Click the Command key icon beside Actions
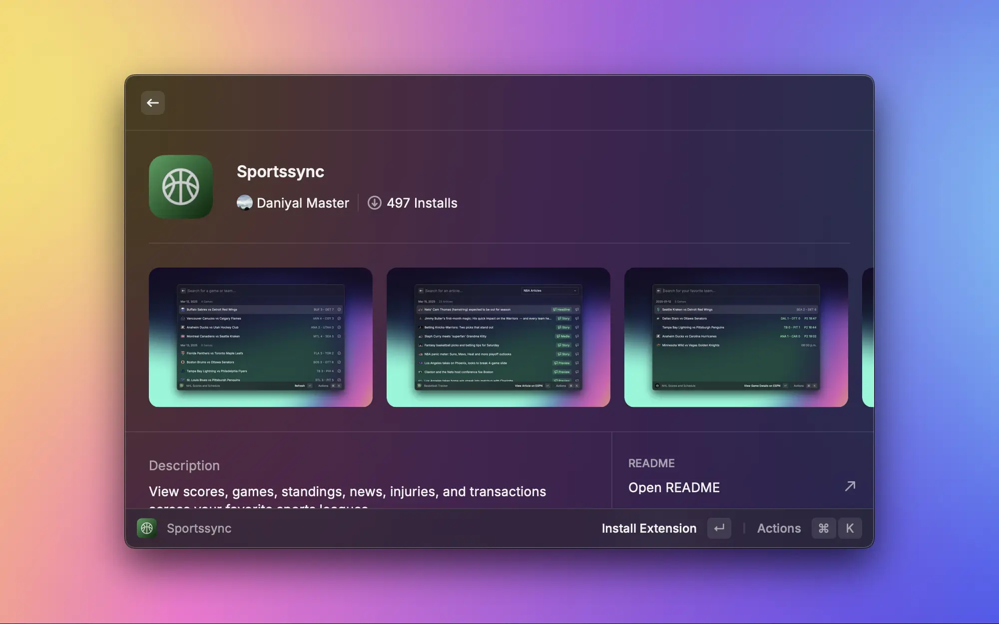The image size is (999, 624). (x=824, y=528)
